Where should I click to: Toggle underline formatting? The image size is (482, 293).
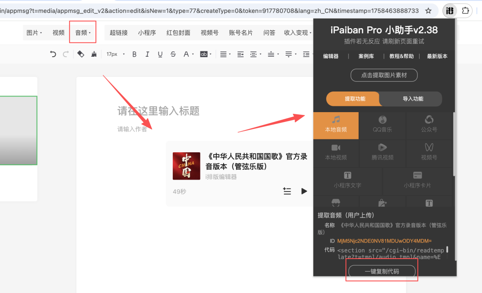point(160,54)
